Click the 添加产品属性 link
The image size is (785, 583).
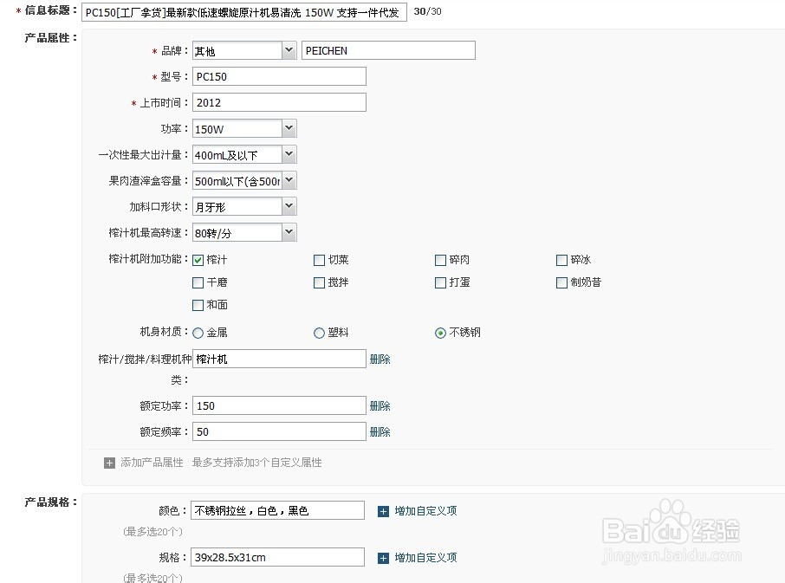coord(152,463)
